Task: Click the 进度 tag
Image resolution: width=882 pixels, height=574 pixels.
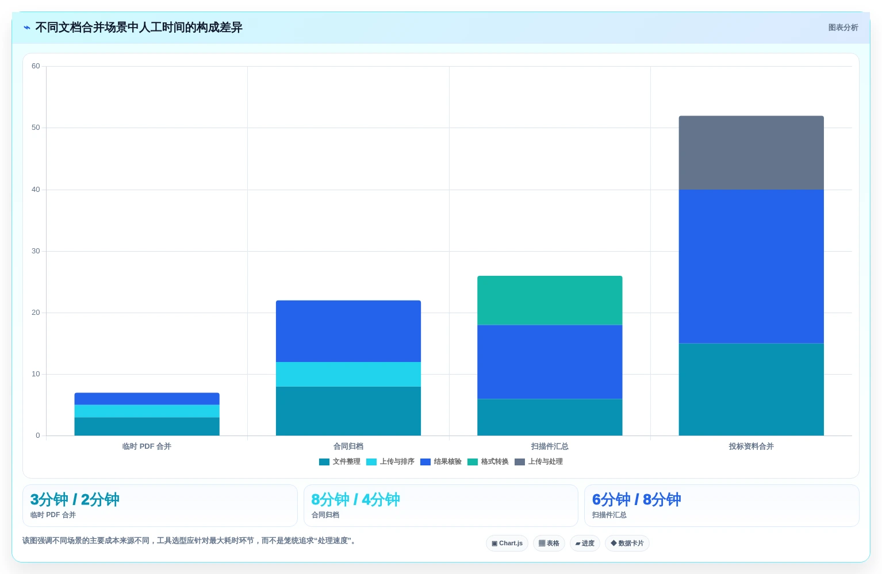Action: point(585,544)
